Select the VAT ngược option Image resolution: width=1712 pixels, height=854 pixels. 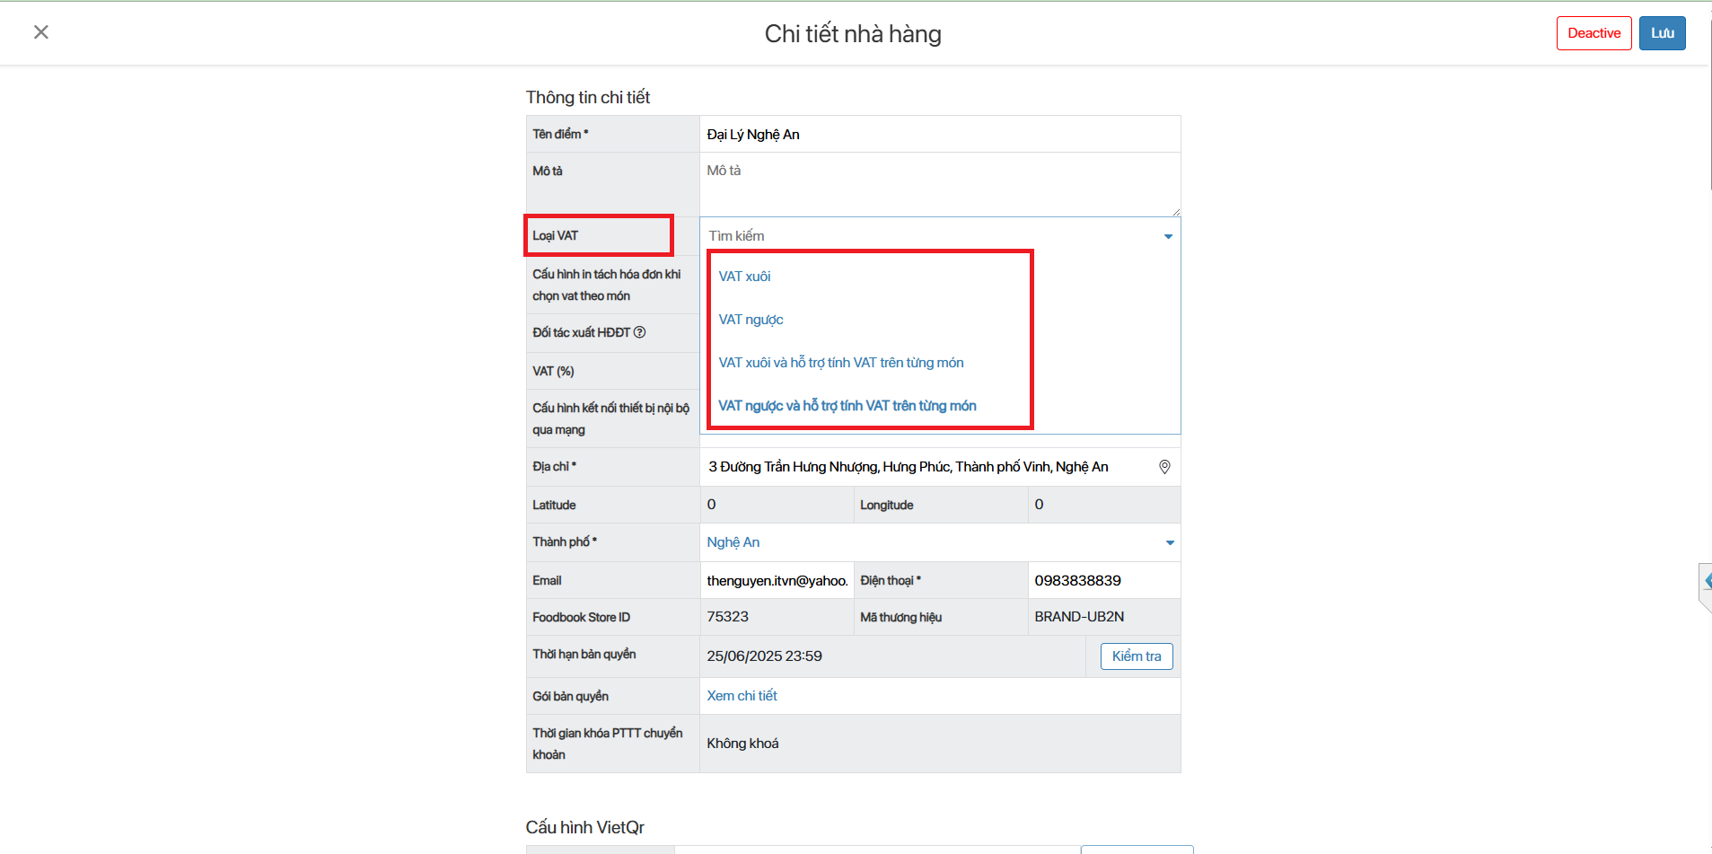(751, 320)
